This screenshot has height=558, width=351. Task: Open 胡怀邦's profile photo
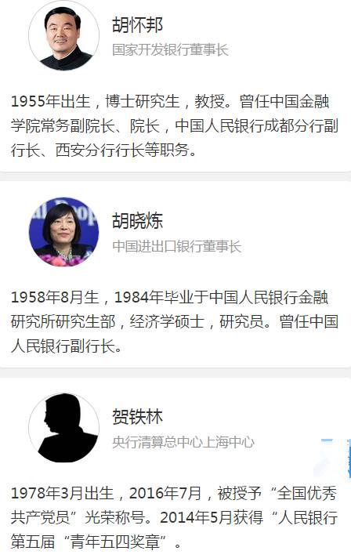pyautogui.click(x=63, y=35)
